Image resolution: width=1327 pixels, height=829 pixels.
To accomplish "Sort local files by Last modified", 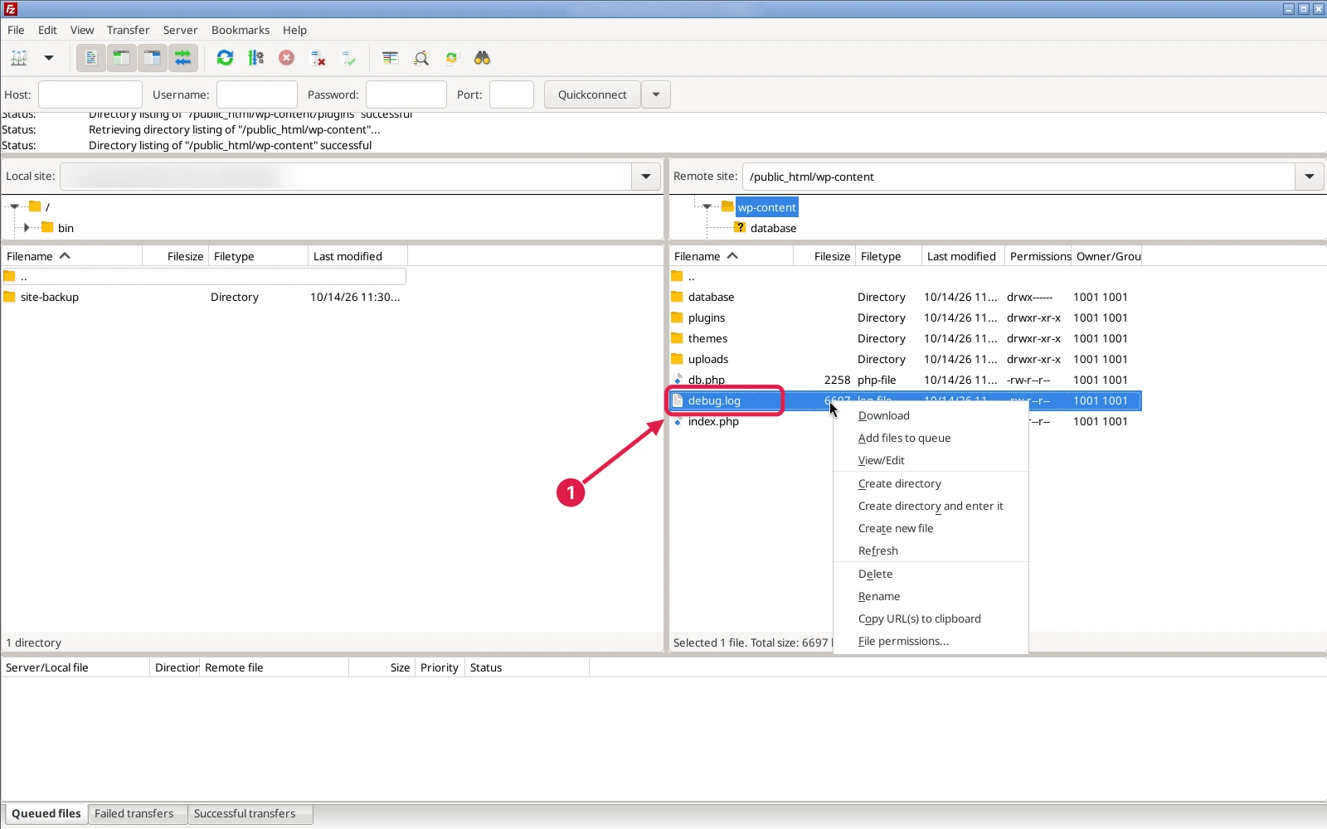I will (357, 256).
